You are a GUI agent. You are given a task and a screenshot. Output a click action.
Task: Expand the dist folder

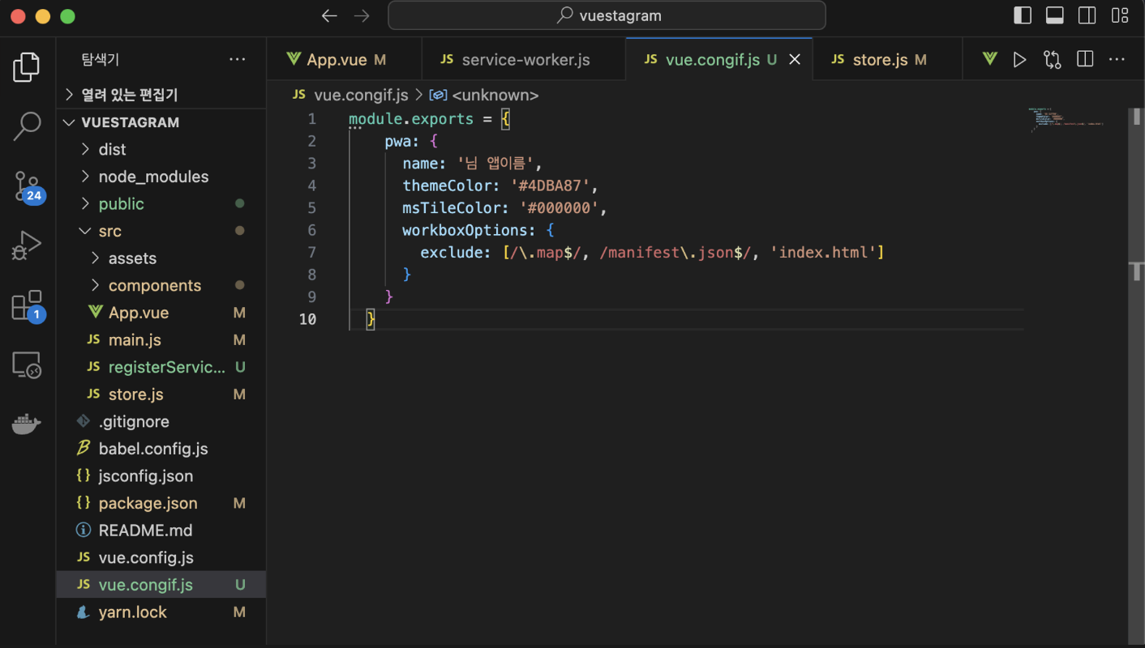(161, 149)
